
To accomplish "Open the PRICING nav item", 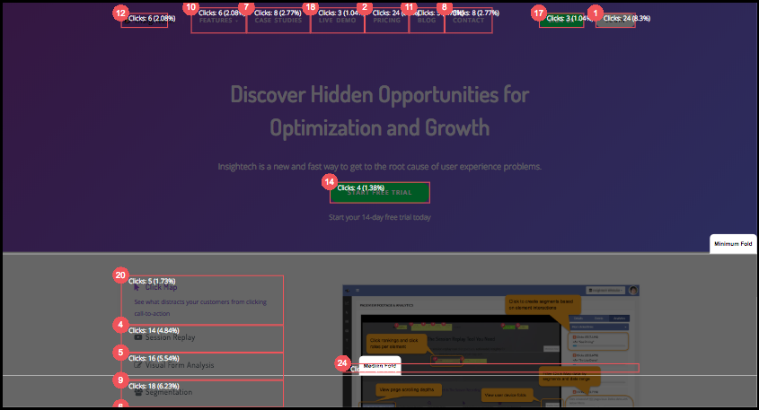I will (387, 21).
